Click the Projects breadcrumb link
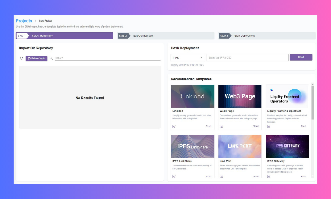Viewport: 331px width, 199px height. (24, 21)
